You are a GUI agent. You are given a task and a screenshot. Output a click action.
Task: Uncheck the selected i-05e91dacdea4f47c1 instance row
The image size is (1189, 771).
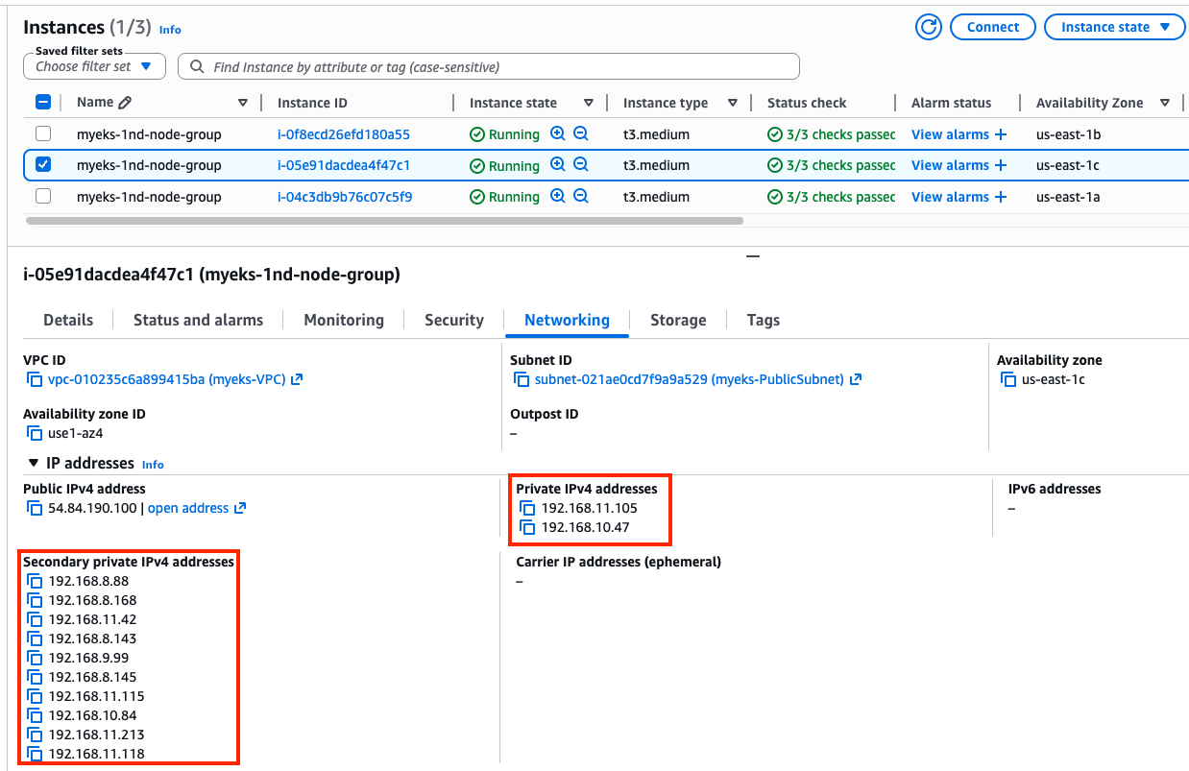pyautogui.click(x=43, y=165)
